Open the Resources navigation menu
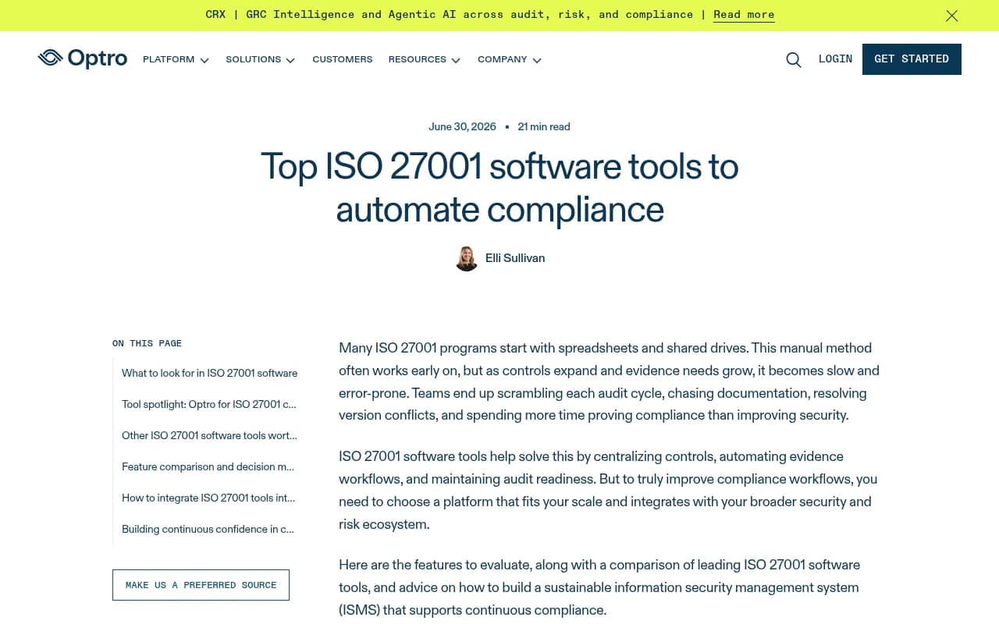The image size is (999, 624). (x=418, y=59)
